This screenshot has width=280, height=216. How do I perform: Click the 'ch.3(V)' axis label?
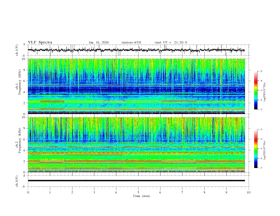pyautogui.click(x=17, y=181)
